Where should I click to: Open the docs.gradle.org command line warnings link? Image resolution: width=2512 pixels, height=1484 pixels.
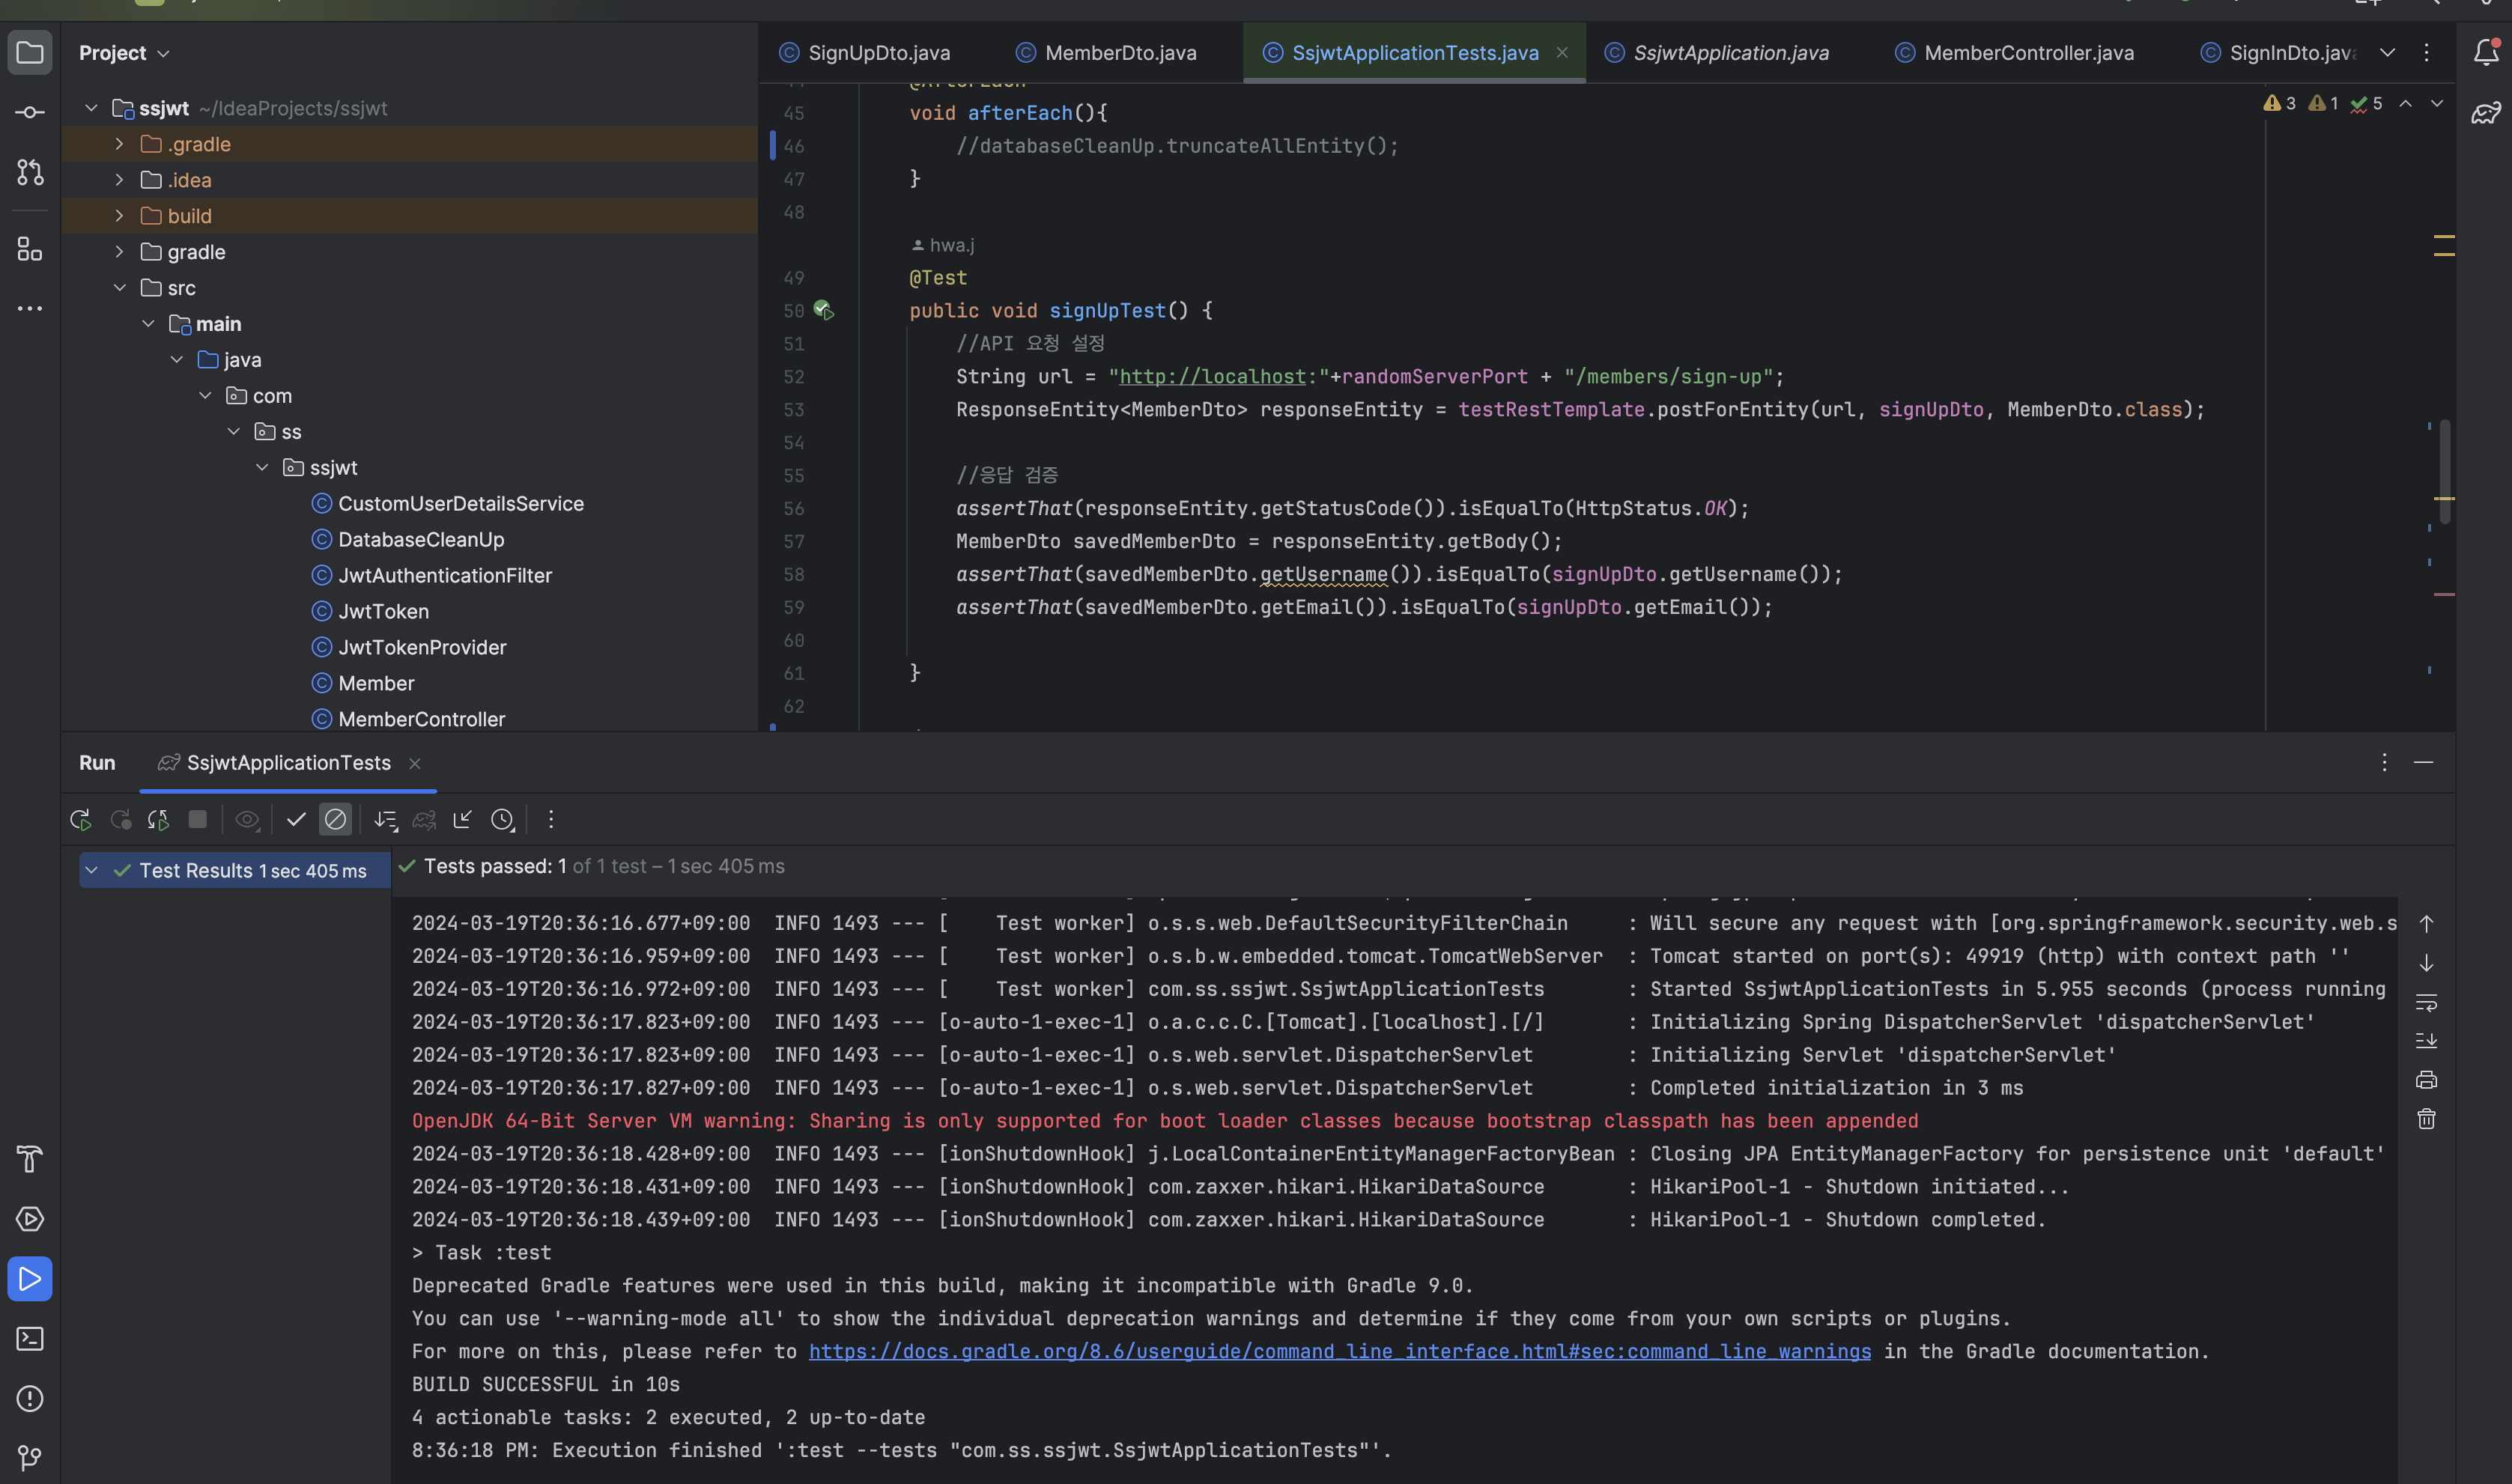(x=1339, y=1352)
